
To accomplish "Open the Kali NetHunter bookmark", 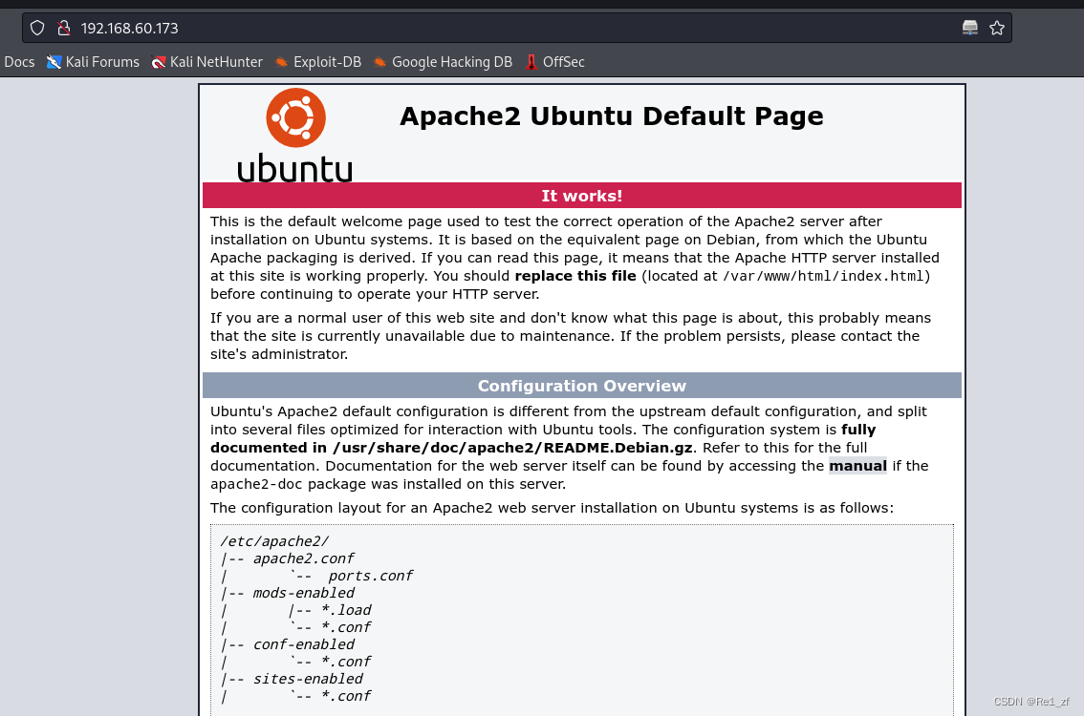I will pyautogui.click(x=206, y=62).
